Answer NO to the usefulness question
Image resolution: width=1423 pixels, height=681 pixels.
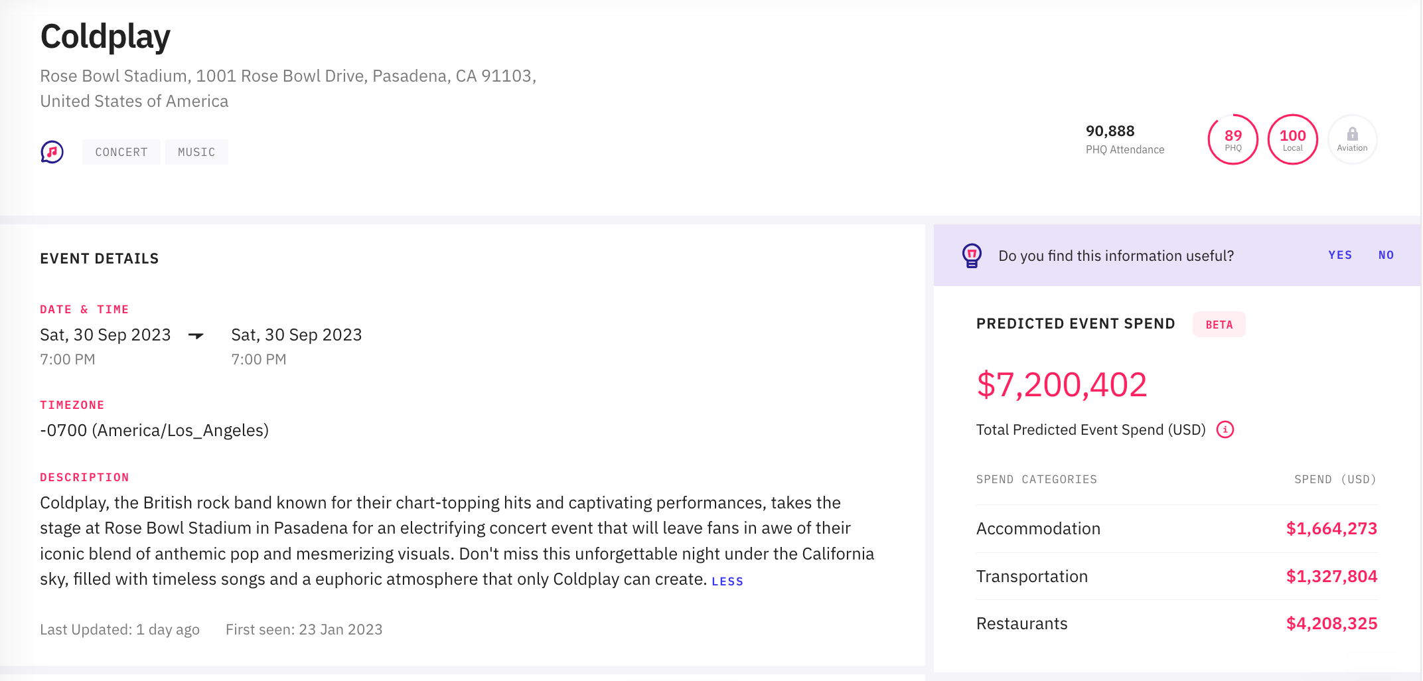tap(1386, 256)
